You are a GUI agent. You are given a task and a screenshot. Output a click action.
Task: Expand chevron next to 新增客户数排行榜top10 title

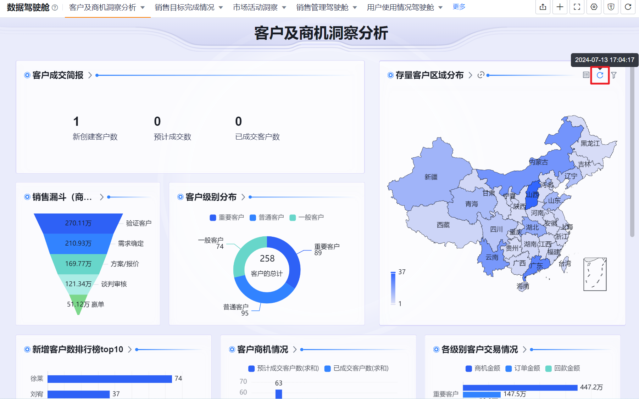point(129,349)
